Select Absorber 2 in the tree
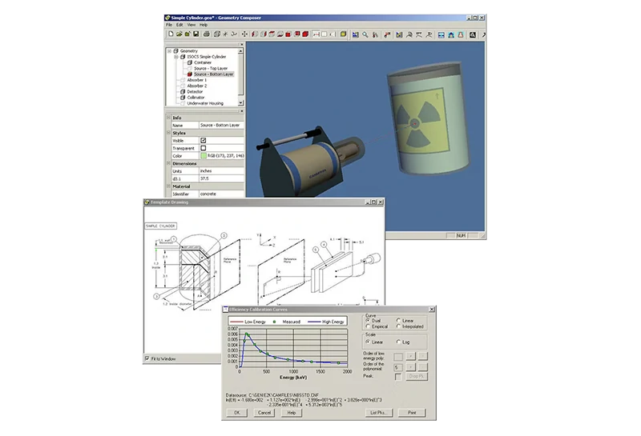641x436 pixels. 196,86
